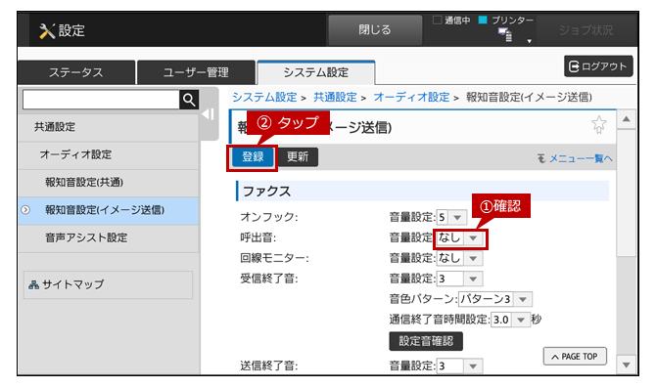Focus the sidebar search input field

[101, 100]
